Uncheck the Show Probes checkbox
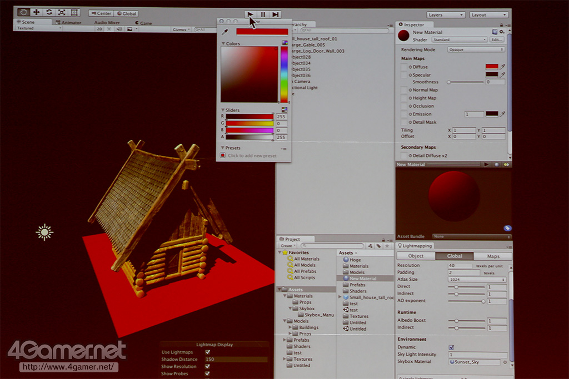The width and height of the screenshot is (569, 379). tap(208, 373)
